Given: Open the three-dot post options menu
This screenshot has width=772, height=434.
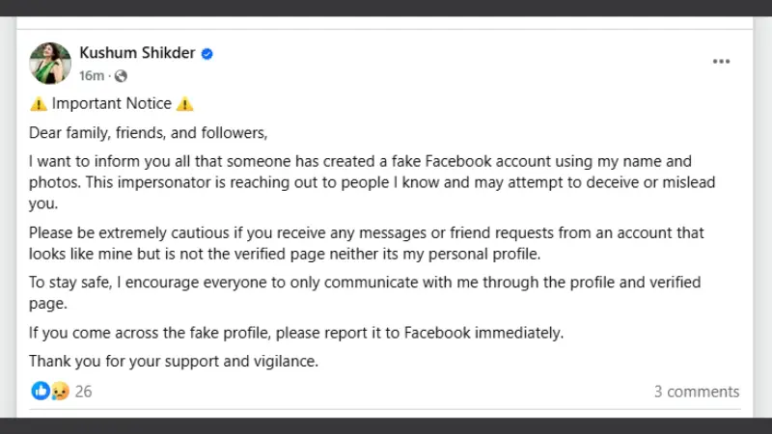Looking at the screenshot, I should tap(721, 62).
